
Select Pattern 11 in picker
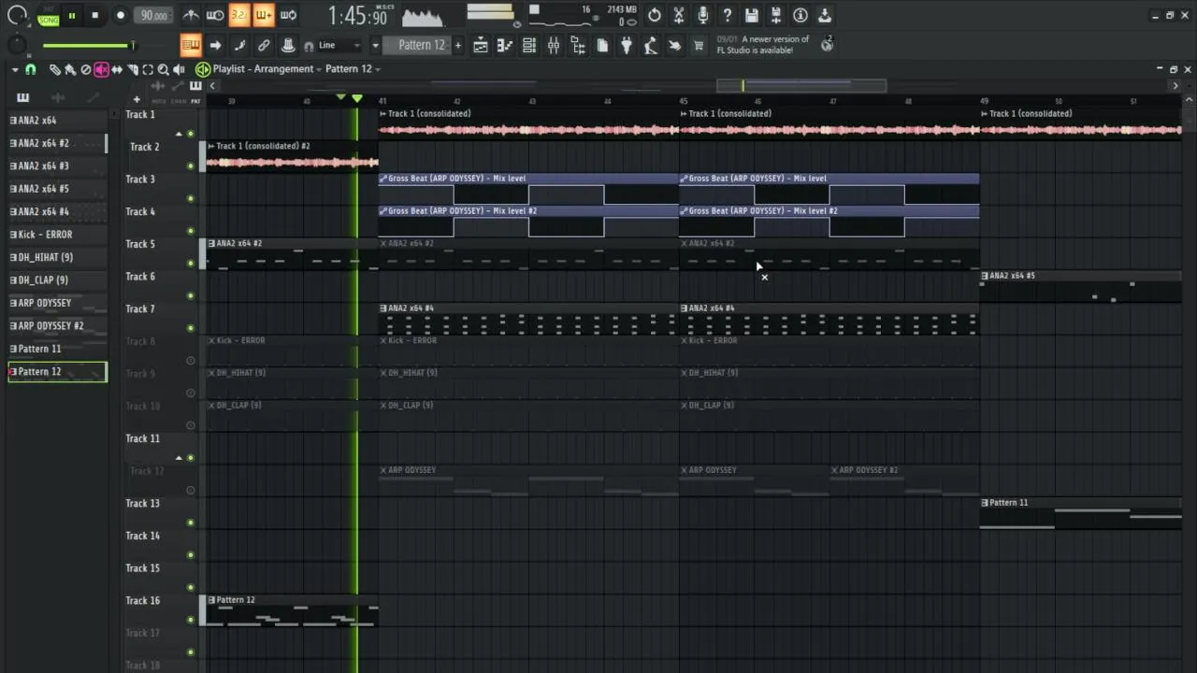[x=58, y=349]
